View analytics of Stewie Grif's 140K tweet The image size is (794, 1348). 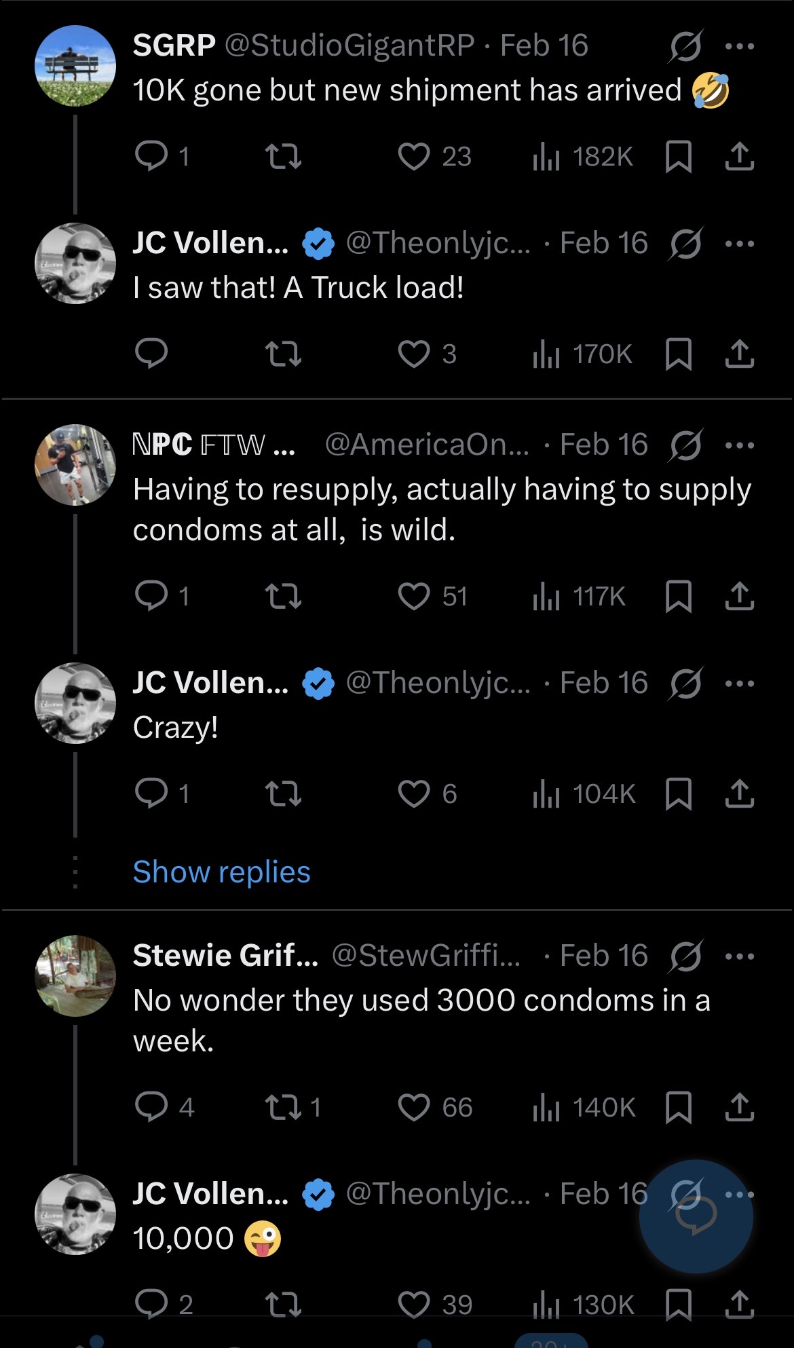(584, 1107)
